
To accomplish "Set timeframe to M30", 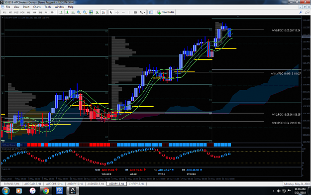I will click(x=22, y=12).
